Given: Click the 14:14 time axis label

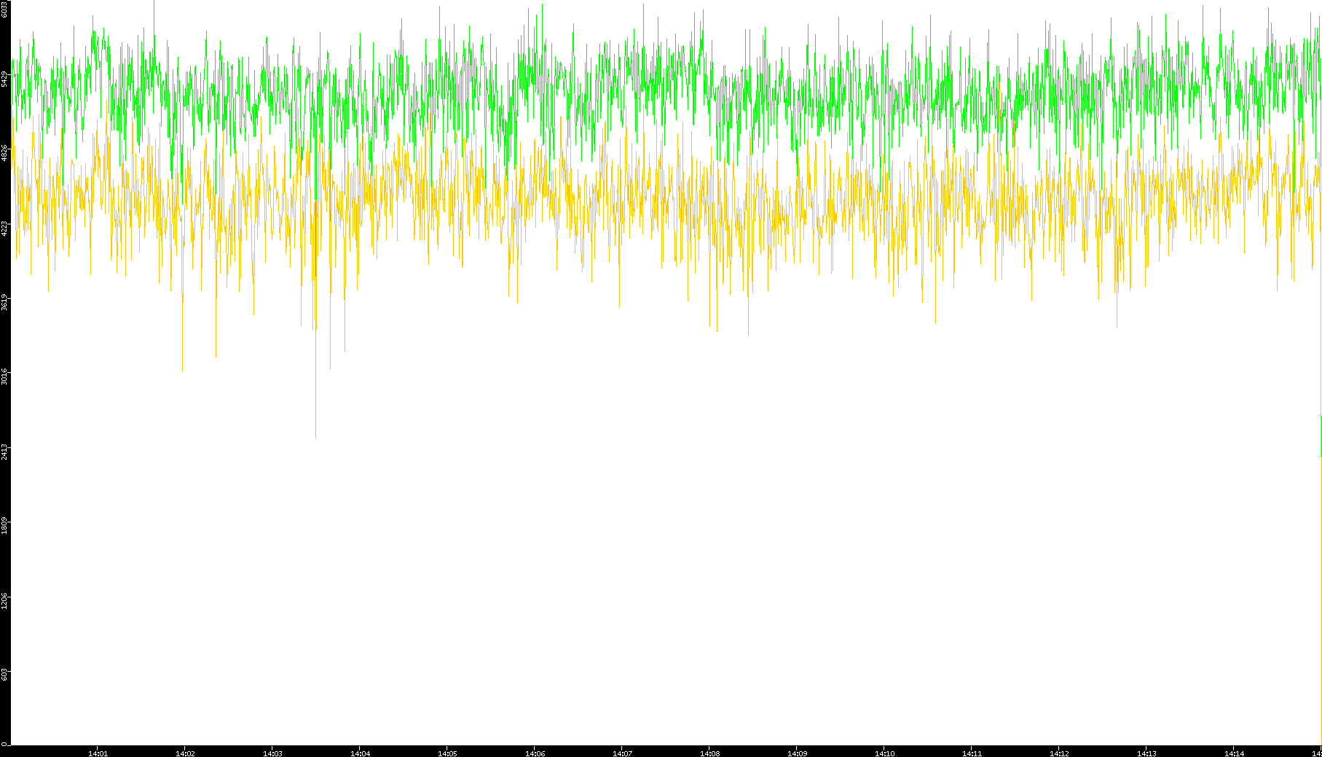Looking at the screenshot, I should pos(1234,753).
